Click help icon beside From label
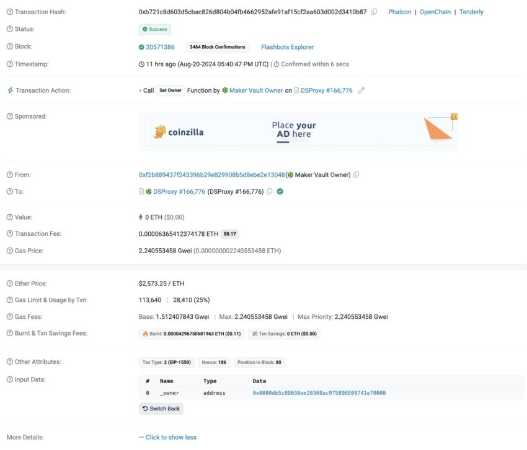Viewport: 527px width, 450px height. [x=10, y=175]
